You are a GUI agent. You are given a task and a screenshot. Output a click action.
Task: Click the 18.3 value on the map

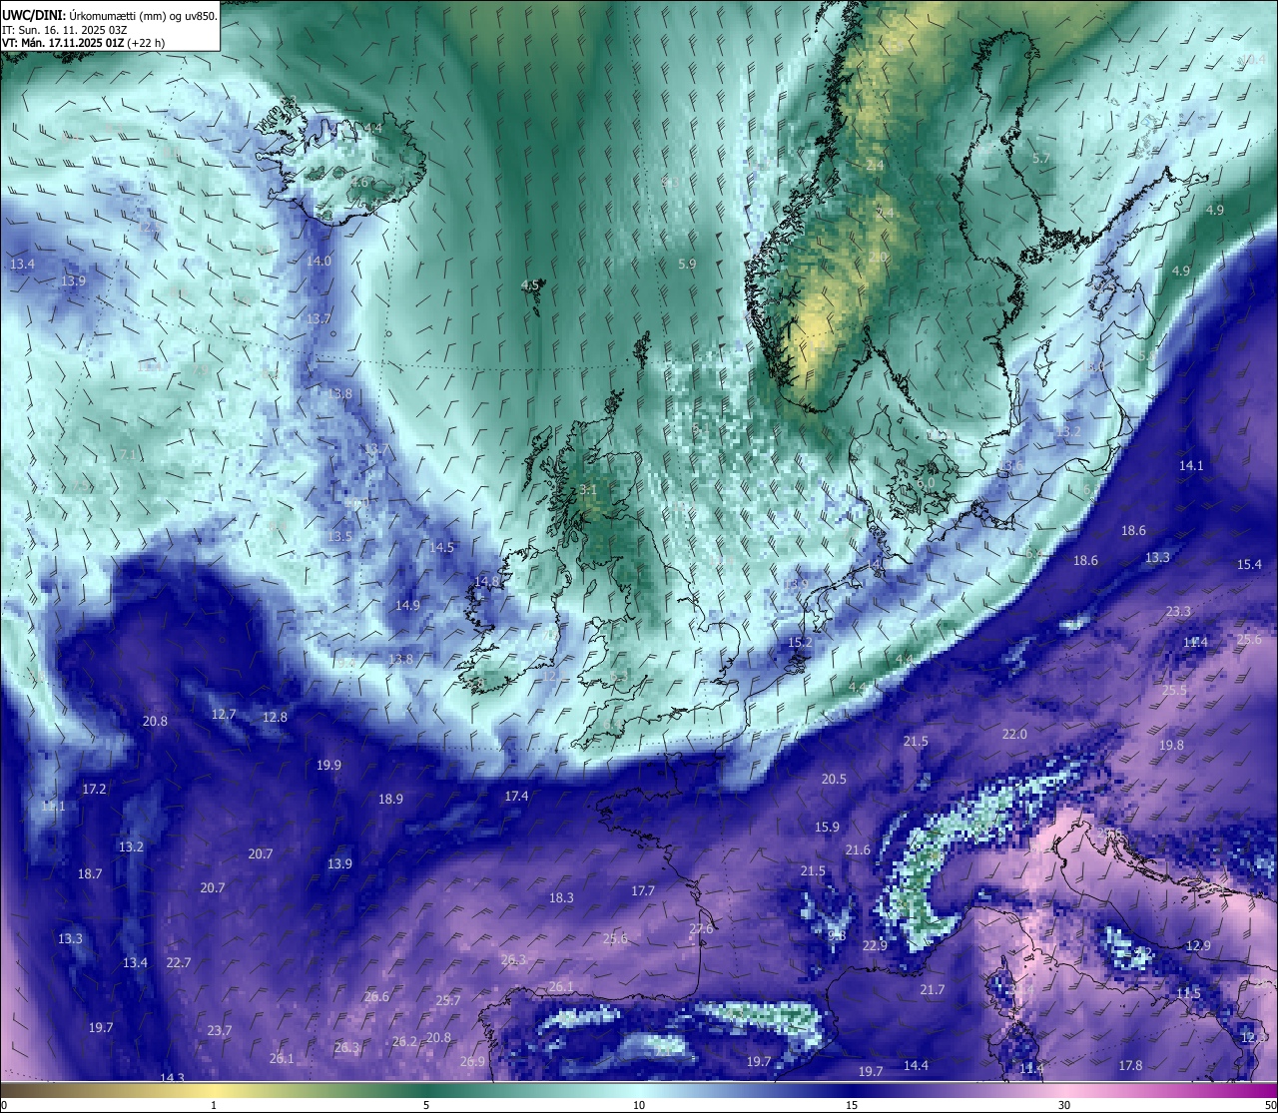(561, 898)
